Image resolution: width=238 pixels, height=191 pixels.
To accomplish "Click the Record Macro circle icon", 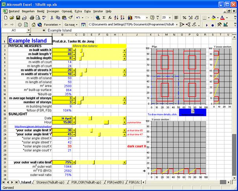I will pyautogui.click(x=213, y=25).
